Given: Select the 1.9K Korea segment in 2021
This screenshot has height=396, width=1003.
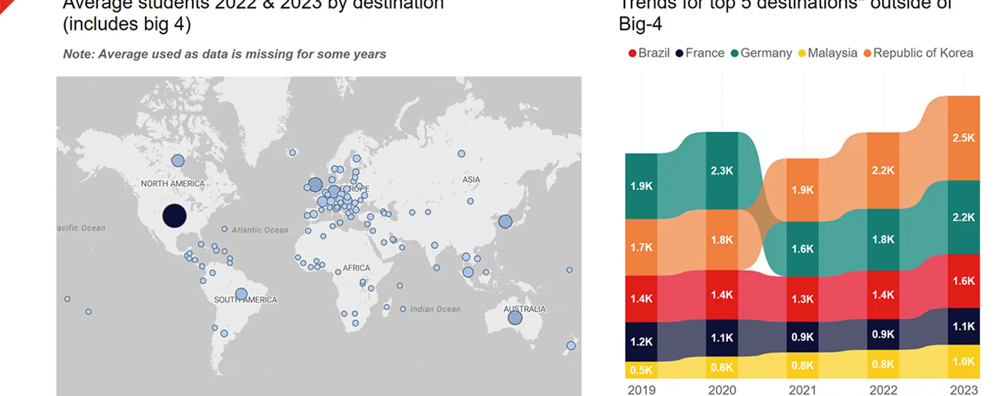Looking at the screenshot, I should pos(802,190).
